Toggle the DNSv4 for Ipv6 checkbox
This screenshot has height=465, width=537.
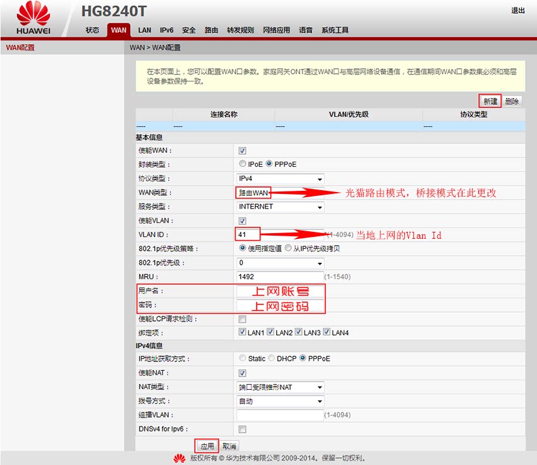pos(242,429)
